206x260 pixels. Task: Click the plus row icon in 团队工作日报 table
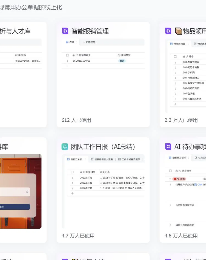72,193
